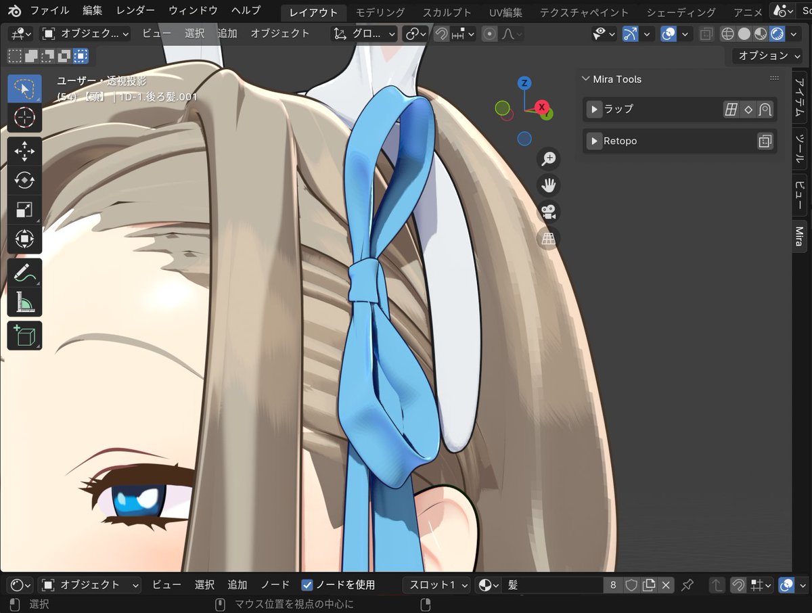Go to parent node tree arrow
This screenshot has width=812, height=613.
(717, 585)
